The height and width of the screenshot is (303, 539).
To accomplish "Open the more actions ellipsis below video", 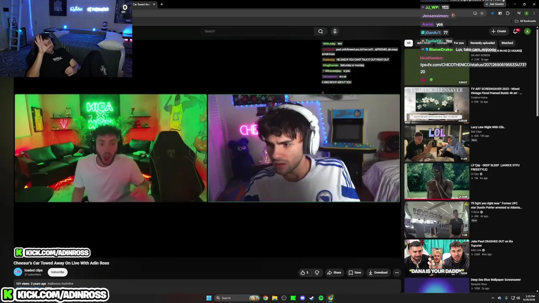I will [397, 272].
